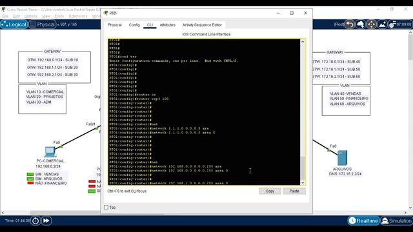Click the workspace vertical scrollbar thumb
The image size is (413, 232).
point(410,47)
